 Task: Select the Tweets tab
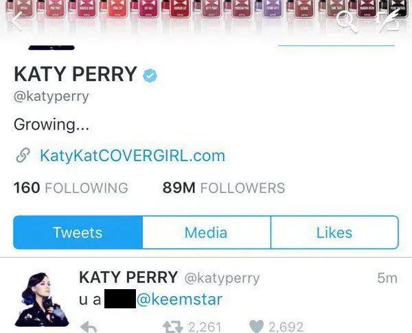[78, 232]
